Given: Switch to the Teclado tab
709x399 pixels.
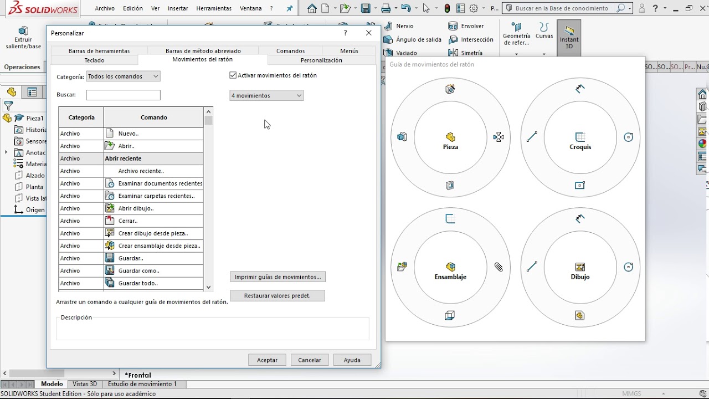Looking at the screenshot, I should tap(94, 60).
